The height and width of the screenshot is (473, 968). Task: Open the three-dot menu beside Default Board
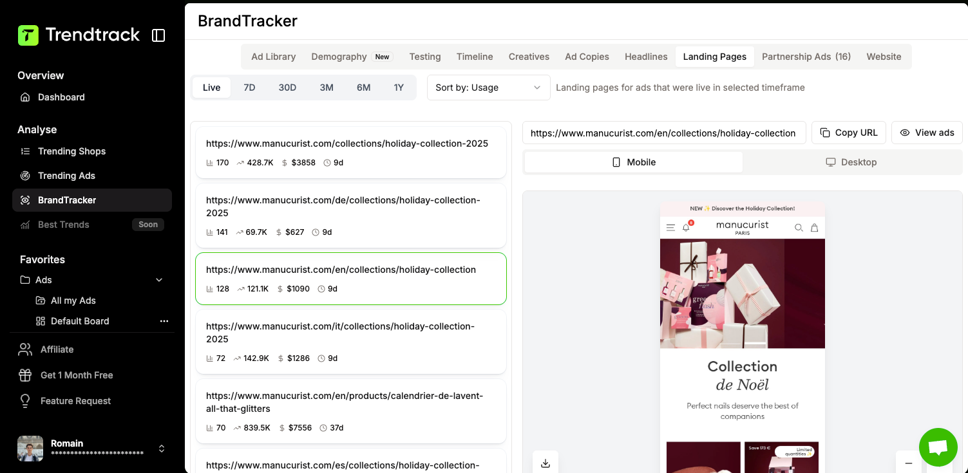(x=164, y=321)
